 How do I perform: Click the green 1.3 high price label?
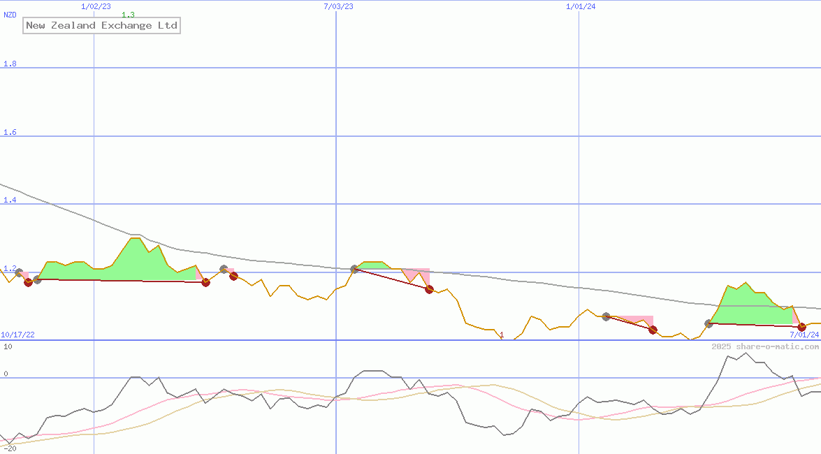(x=128, y=15)
